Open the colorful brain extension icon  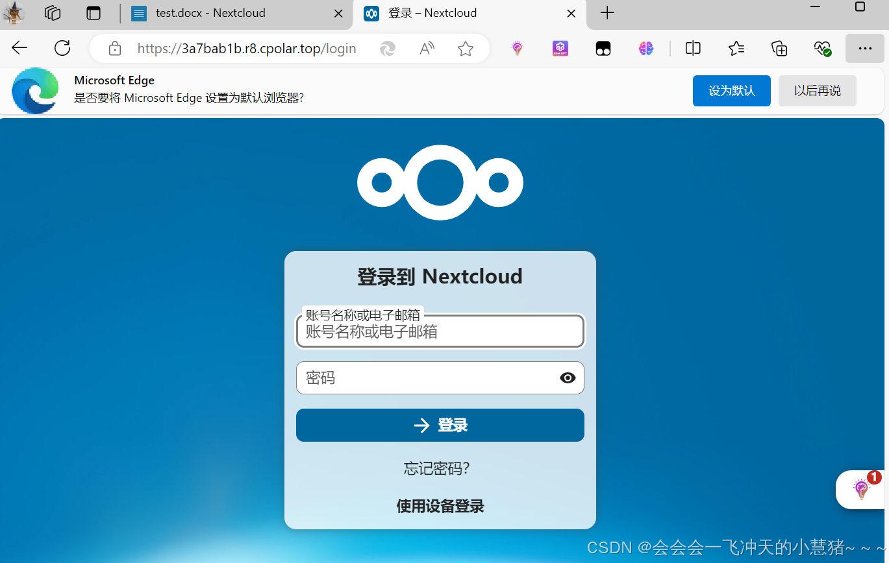[645, 48]
